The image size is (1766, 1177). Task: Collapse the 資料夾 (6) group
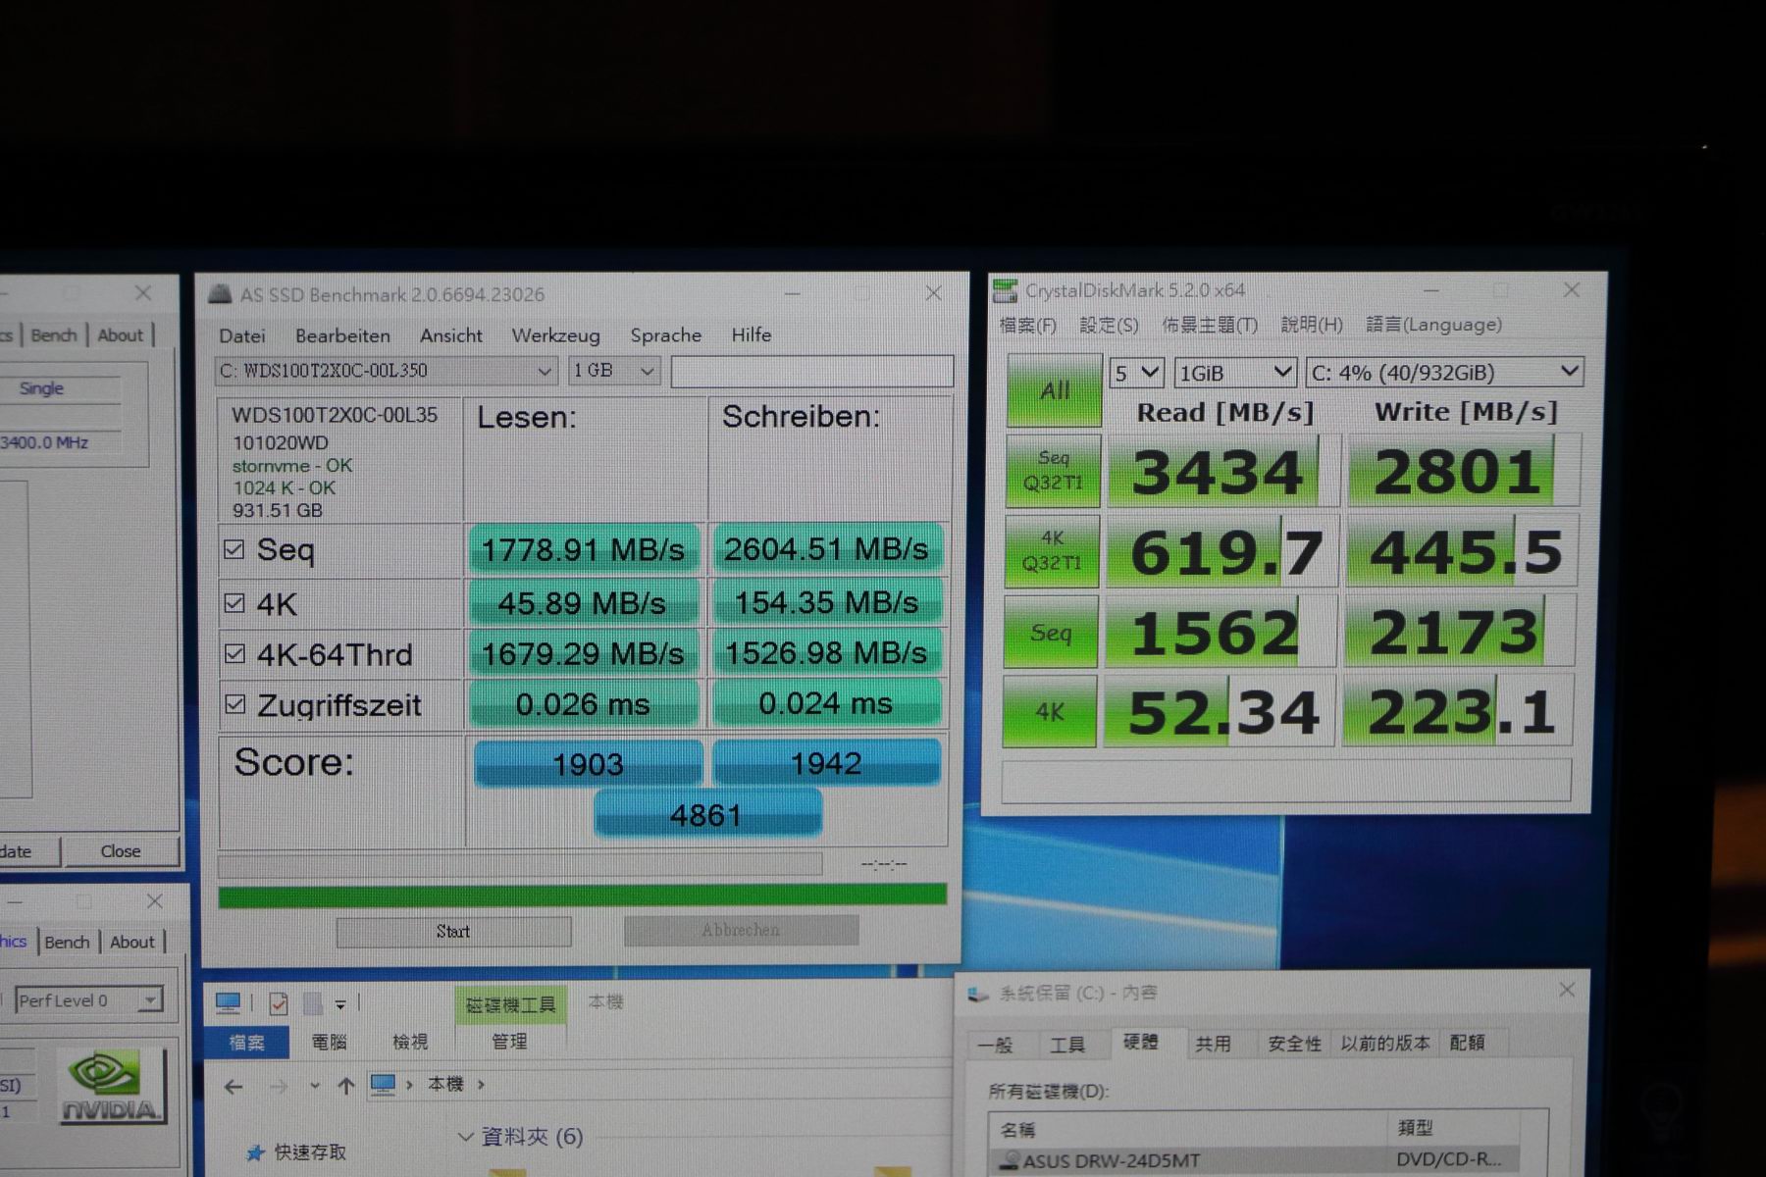[x=466, y=1137]
